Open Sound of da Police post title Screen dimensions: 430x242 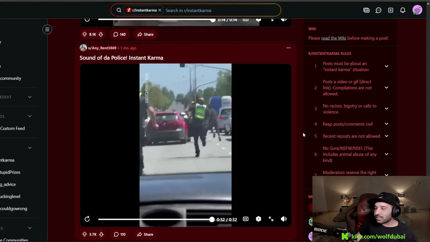121,58
